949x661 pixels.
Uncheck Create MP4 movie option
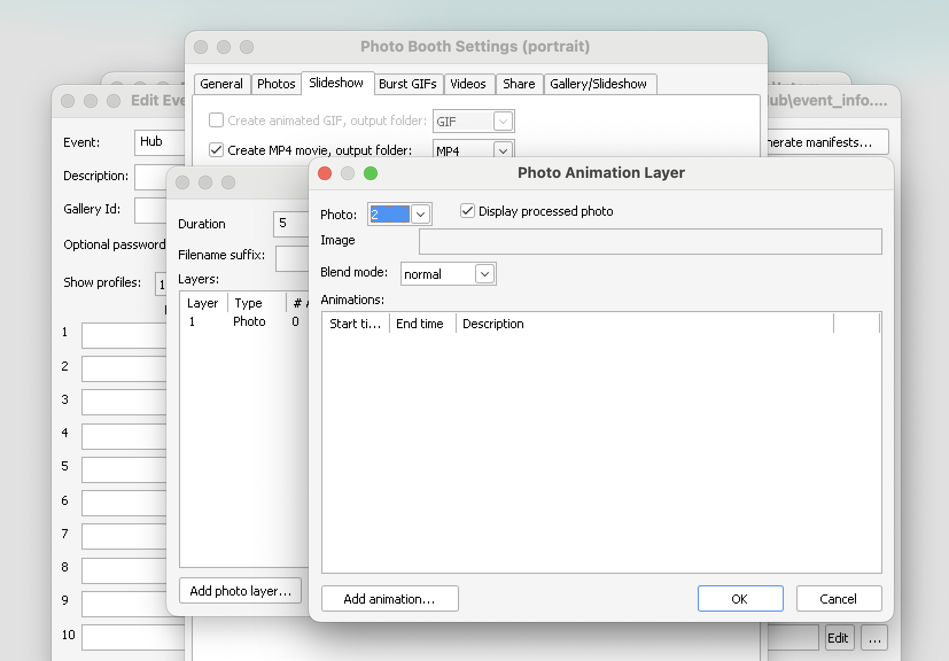(x=216, y=150)
